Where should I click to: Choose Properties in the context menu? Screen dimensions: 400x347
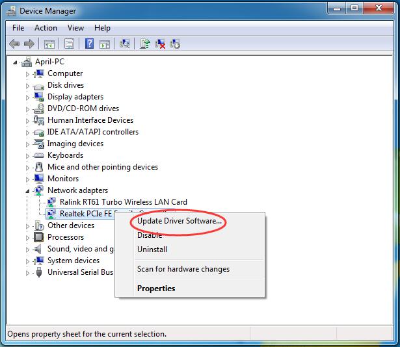click(x=156, y=289)
